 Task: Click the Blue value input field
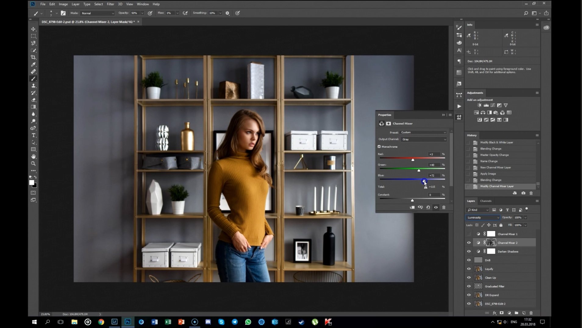click(434, 175)
